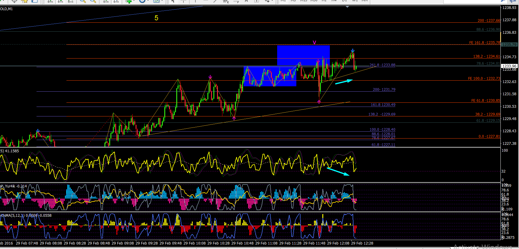Select the Crosshair tool
Image resolution: width=519 pixels, height=249 pixels.
(184, 1)
